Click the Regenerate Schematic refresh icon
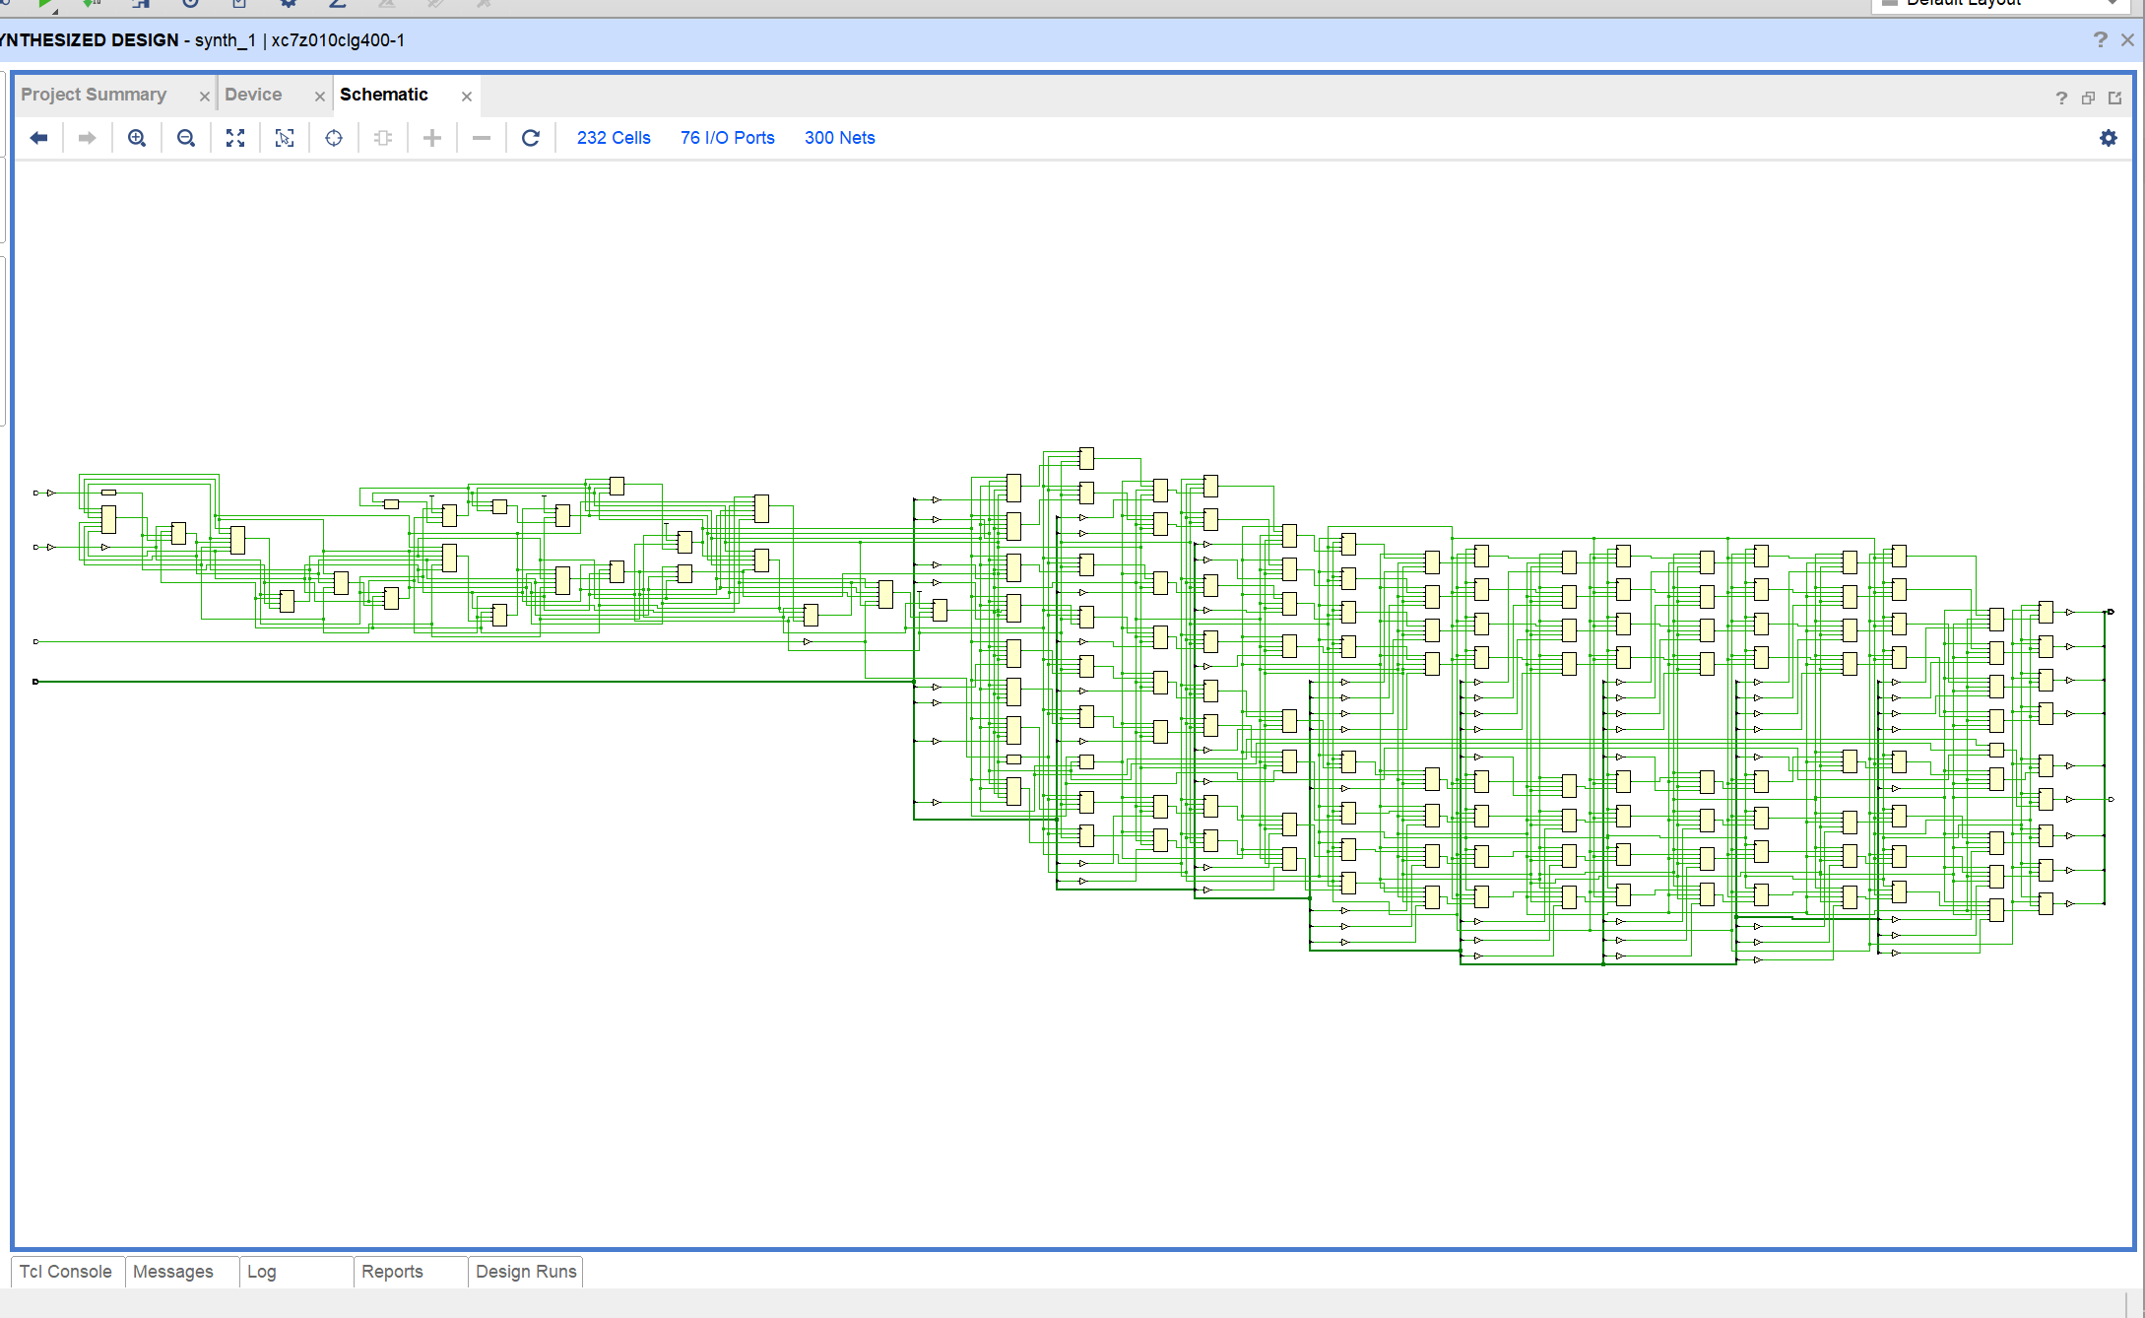Image resolution: width=2145 pixels, height=1318 pixels. tap(531, 138)
